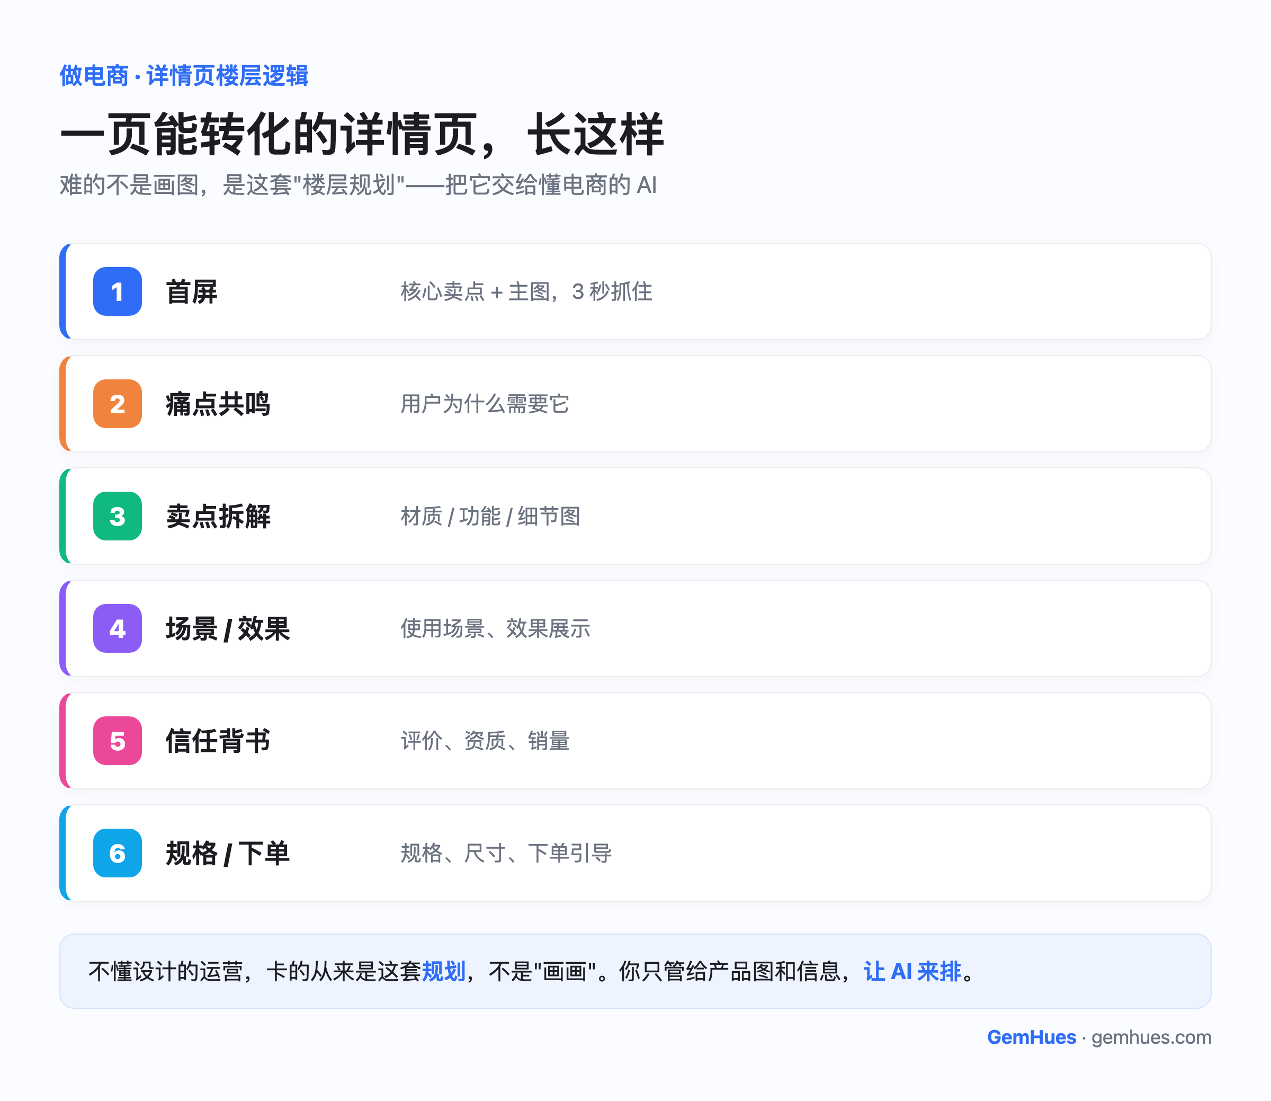The height and width of the screenshot is (1101, 1271).
Task: Click the text 不懂设计的运营 in the note box
Action: pos(166,972)
